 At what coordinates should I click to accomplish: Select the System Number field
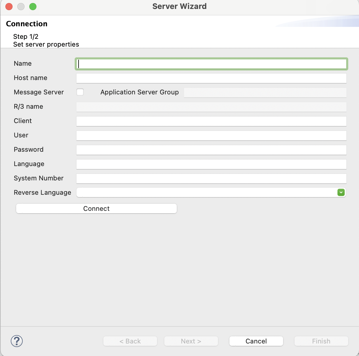[x=211, y=179]
